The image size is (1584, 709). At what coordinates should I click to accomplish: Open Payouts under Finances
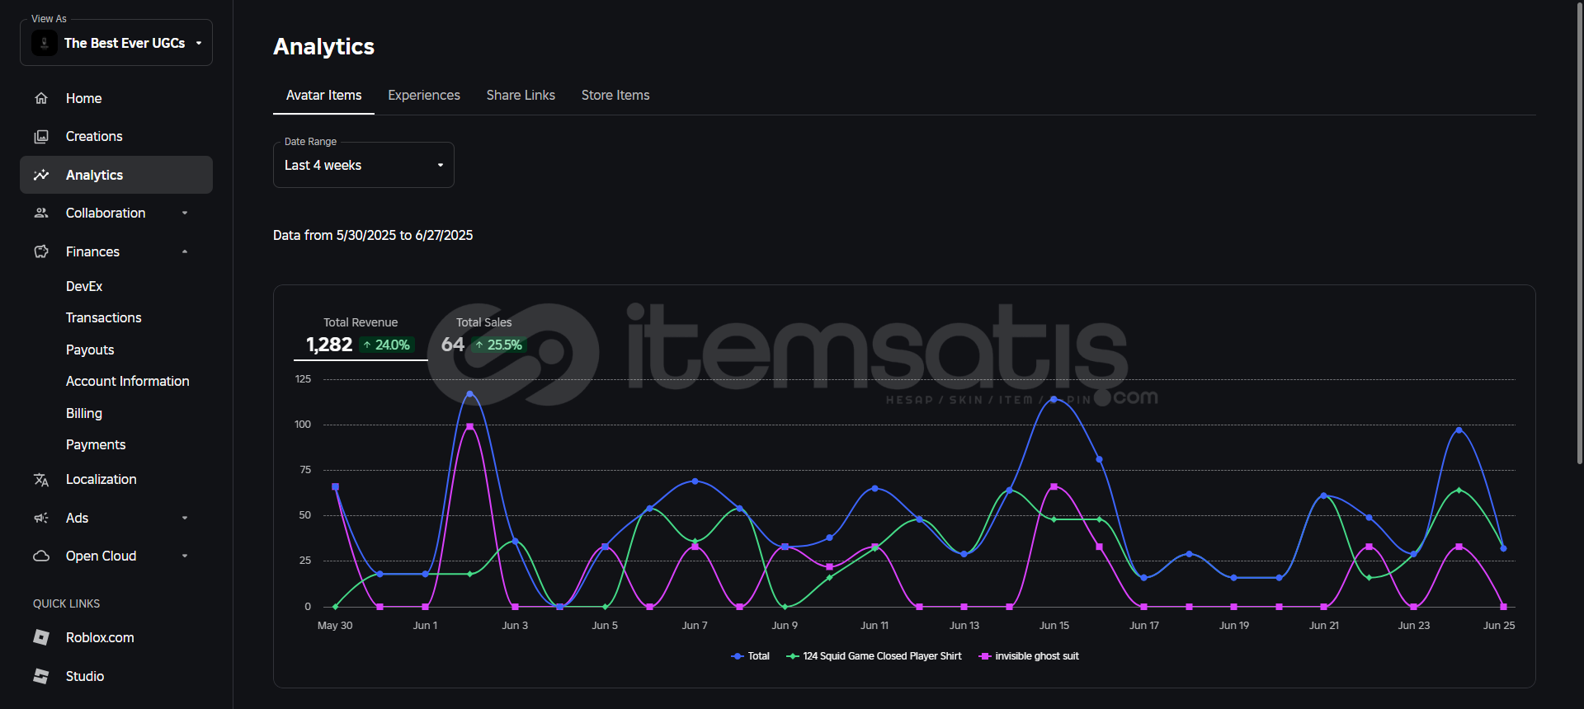click(x=90, y=350)
